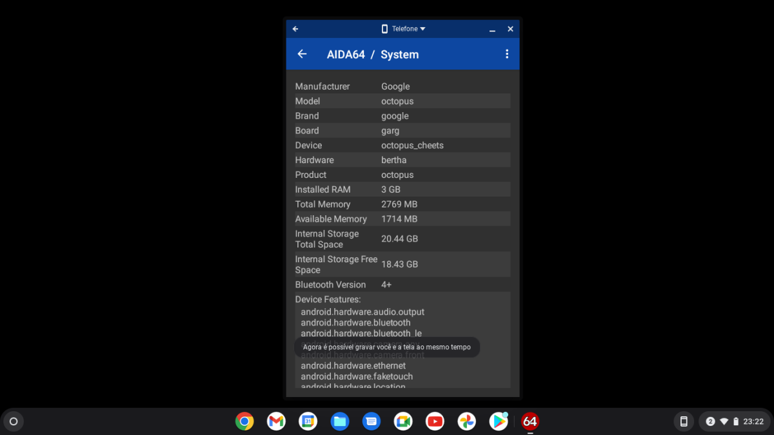Select the Manufacturer Google row
774x435 pixels.
402,86
